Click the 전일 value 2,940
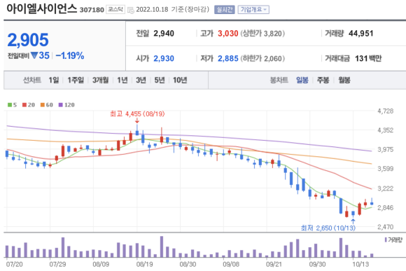This screenshot has width=406, height=271. (x=164, y=34)
